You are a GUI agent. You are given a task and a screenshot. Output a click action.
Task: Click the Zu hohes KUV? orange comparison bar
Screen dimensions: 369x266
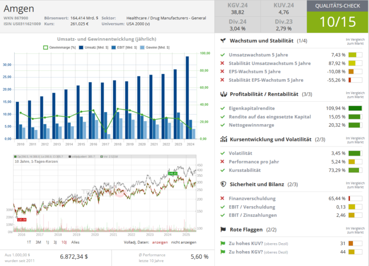[355, 243]
